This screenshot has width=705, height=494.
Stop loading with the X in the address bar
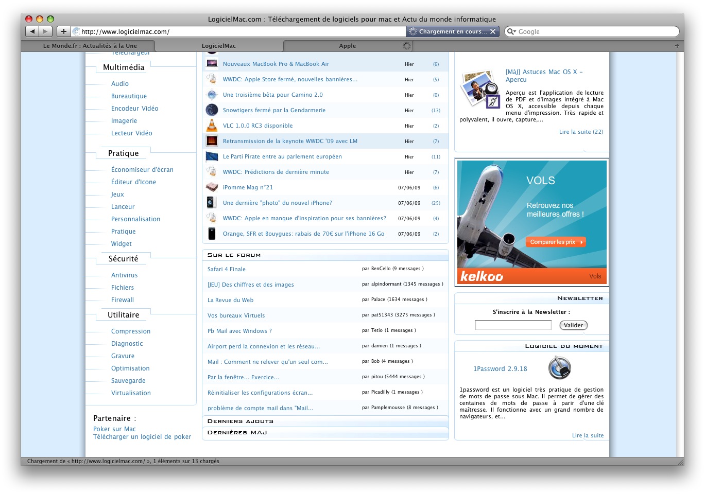(493, 31)
